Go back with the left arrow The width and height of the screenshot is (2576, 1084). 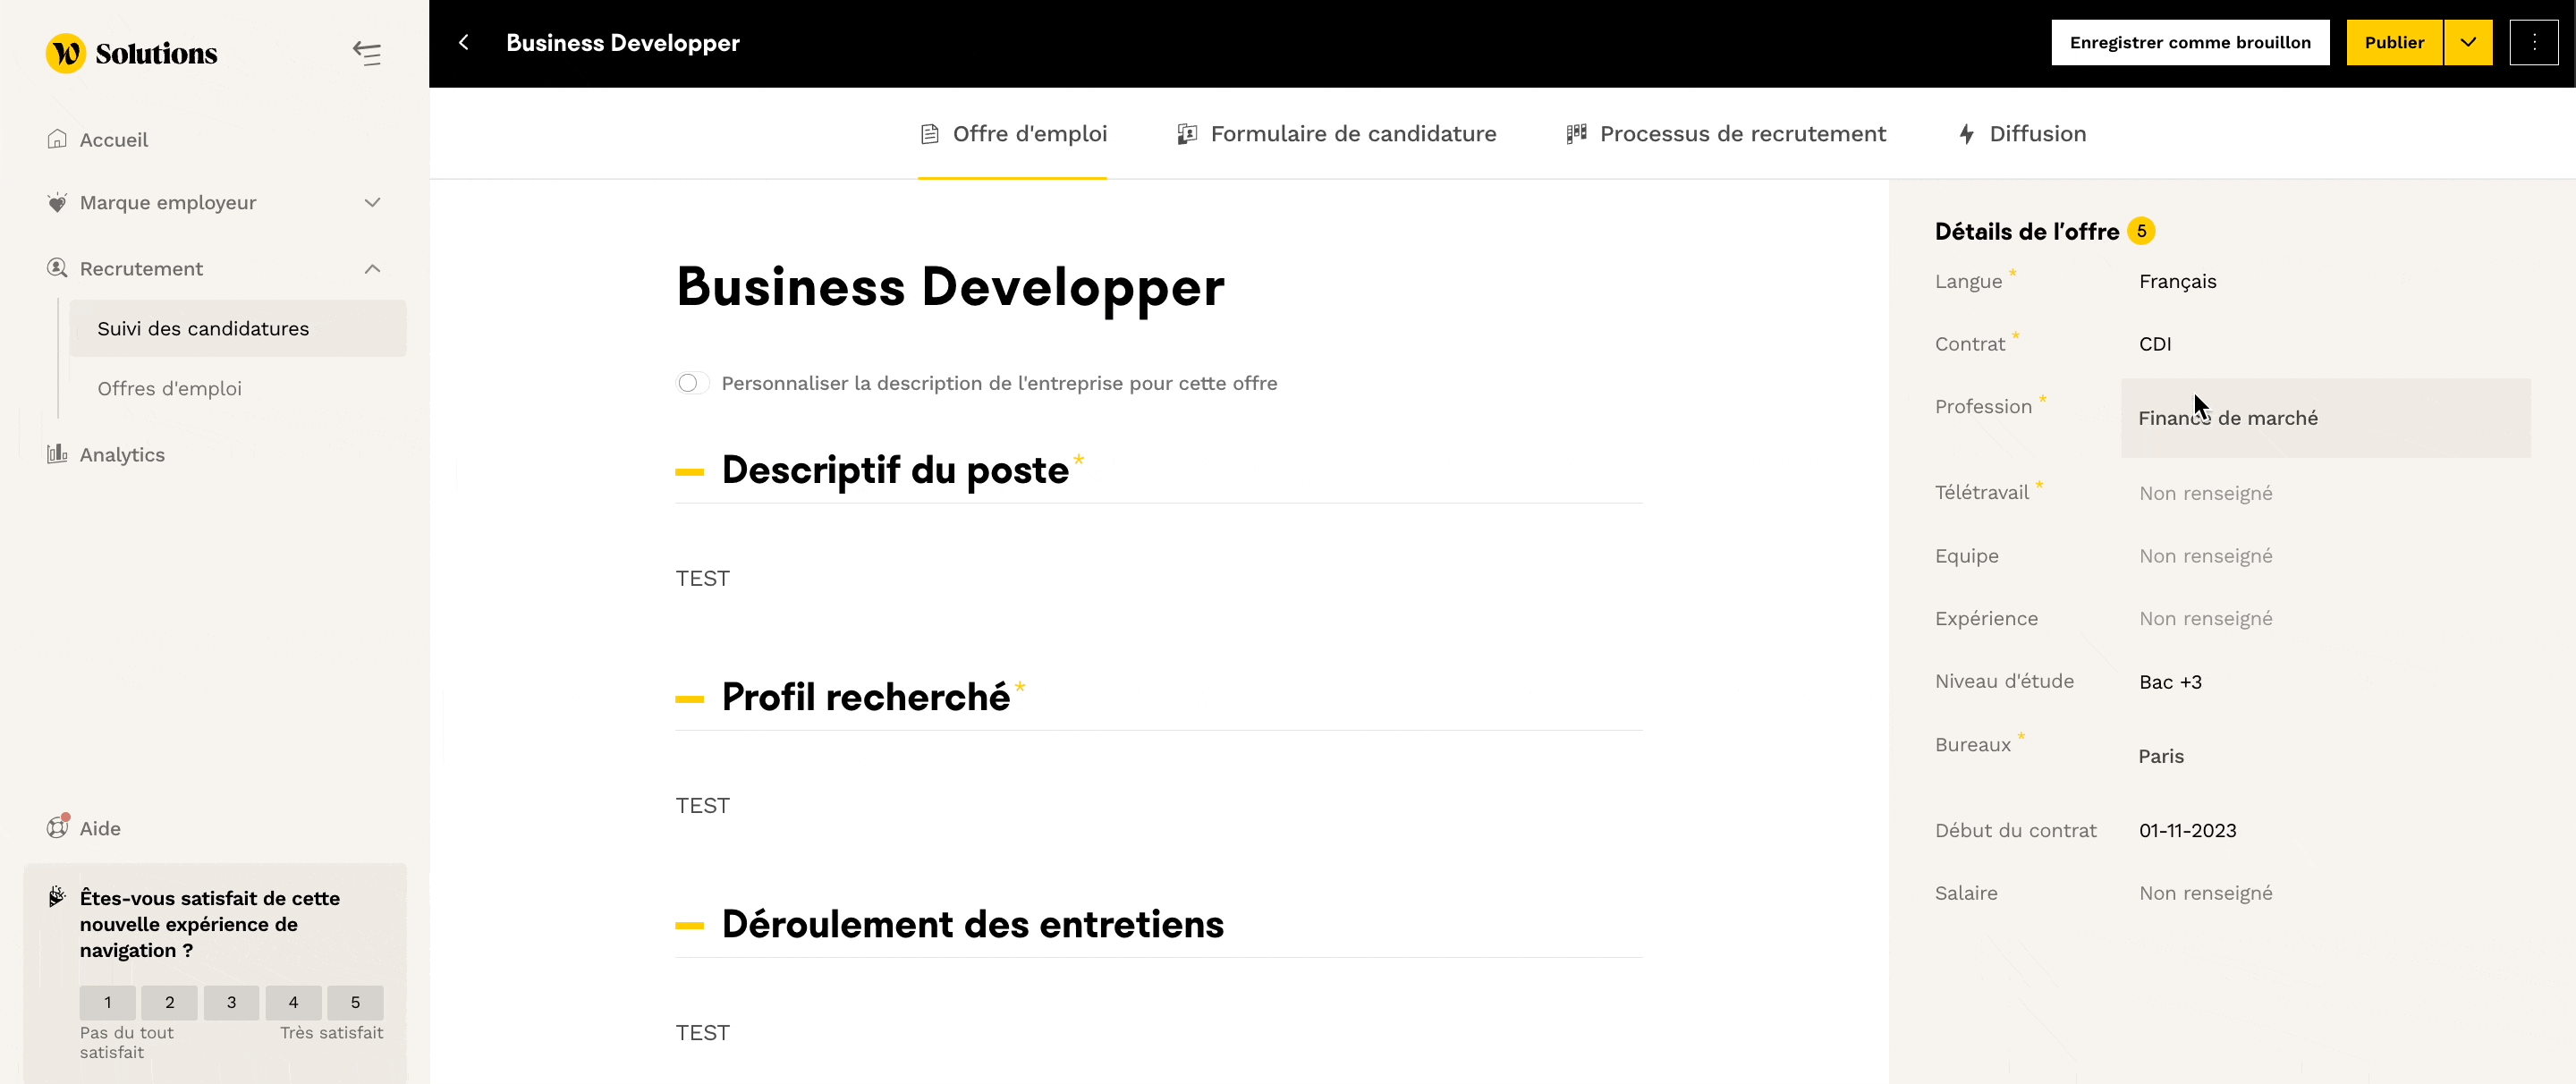(x=464, y=42)
